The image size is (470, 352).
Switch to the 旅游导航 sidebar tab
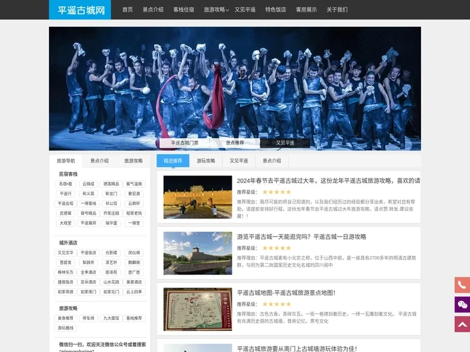(x=66, y=161)
